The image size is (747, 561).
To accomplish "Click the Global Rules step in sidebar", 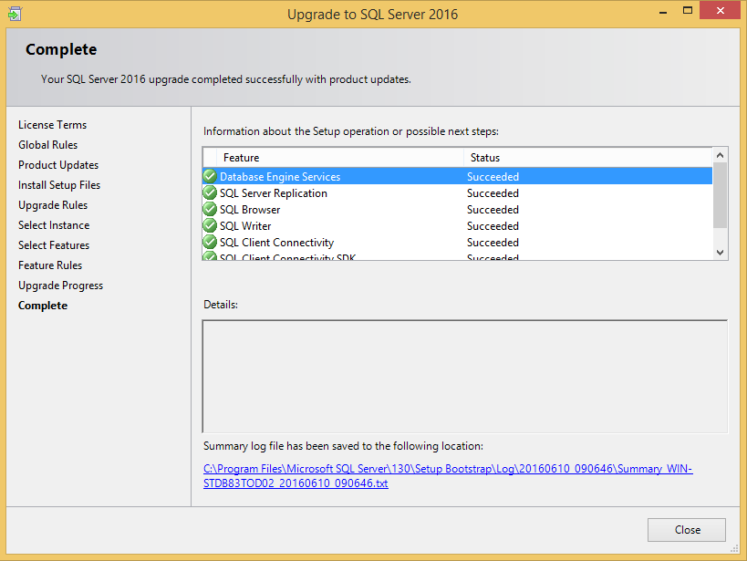I will 47,145.
